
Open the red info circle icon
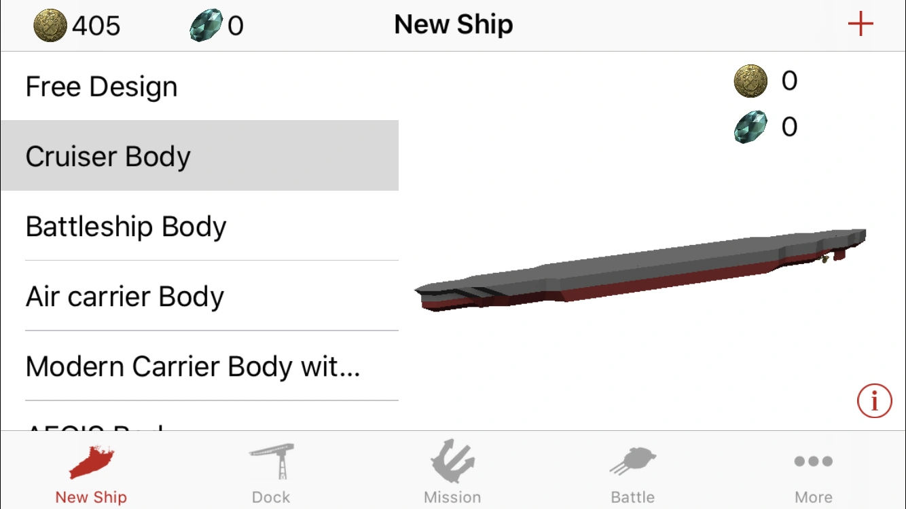874,400
